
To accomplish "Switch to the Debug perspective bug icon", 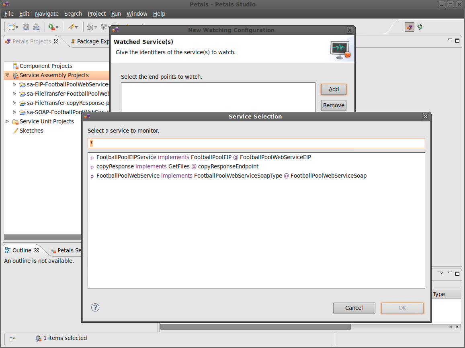I will coord(420,27).
